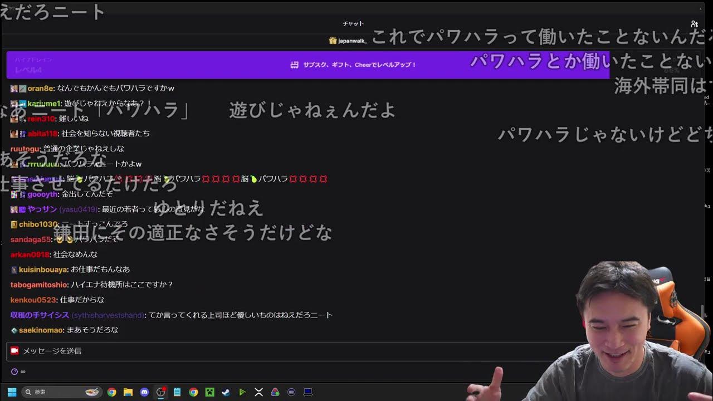Click chat message 普通の企業じゃねえしな
The width and height of the screenshot is (713, 401).
(84, 149)
